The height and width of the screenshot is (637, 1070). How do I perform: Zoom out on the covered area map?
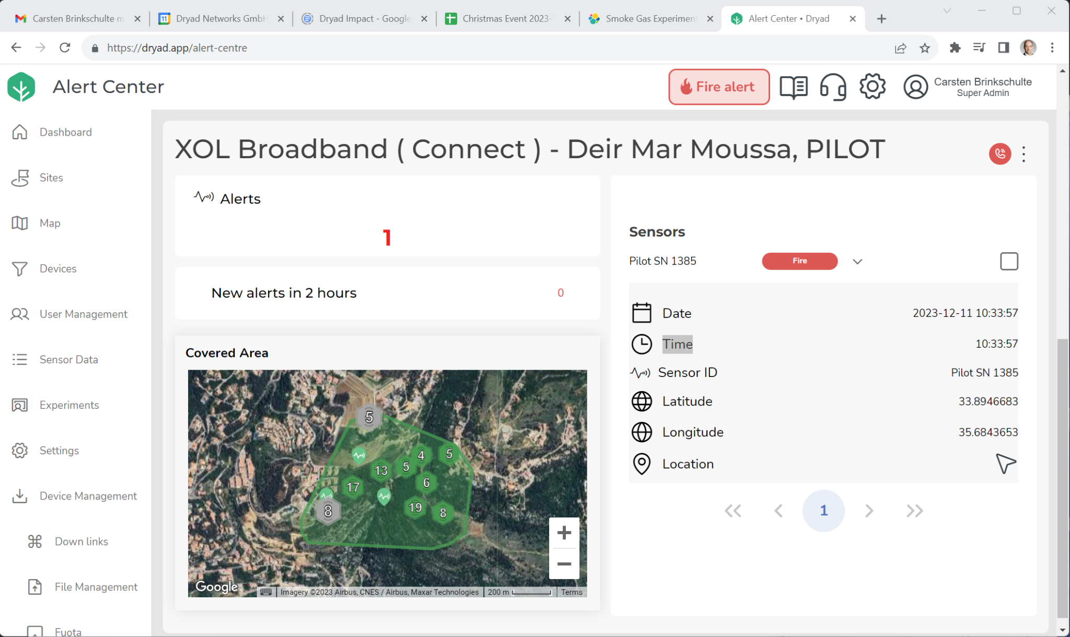(x=564, y=564)
